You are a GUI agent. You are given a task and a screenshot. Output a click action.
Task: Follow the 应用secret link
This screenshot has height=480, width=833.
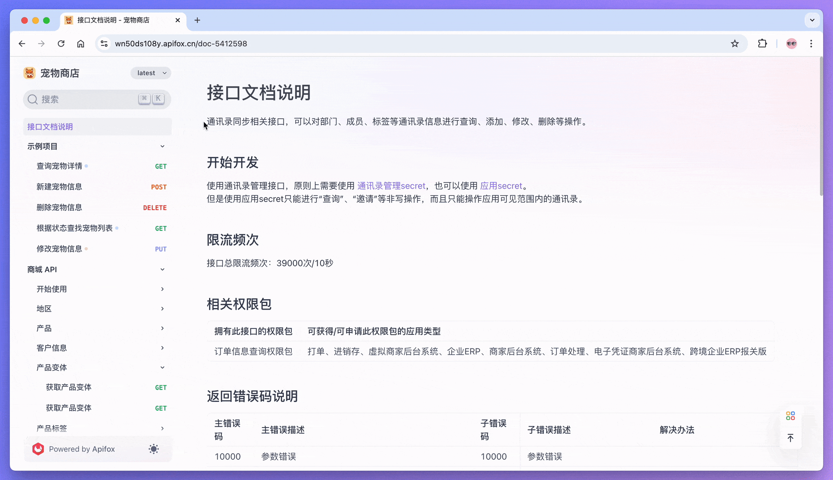pyautogui.click(x=501, y=186)
